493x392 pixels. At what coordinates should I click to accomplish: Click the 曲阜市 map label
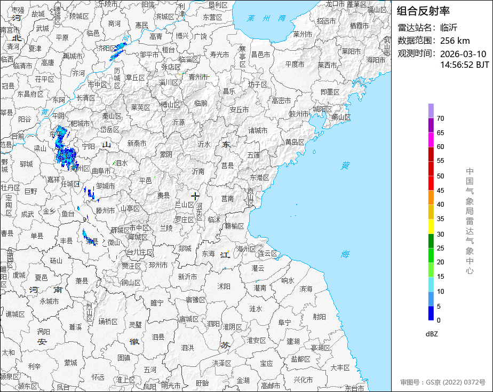tap(101, 171)
